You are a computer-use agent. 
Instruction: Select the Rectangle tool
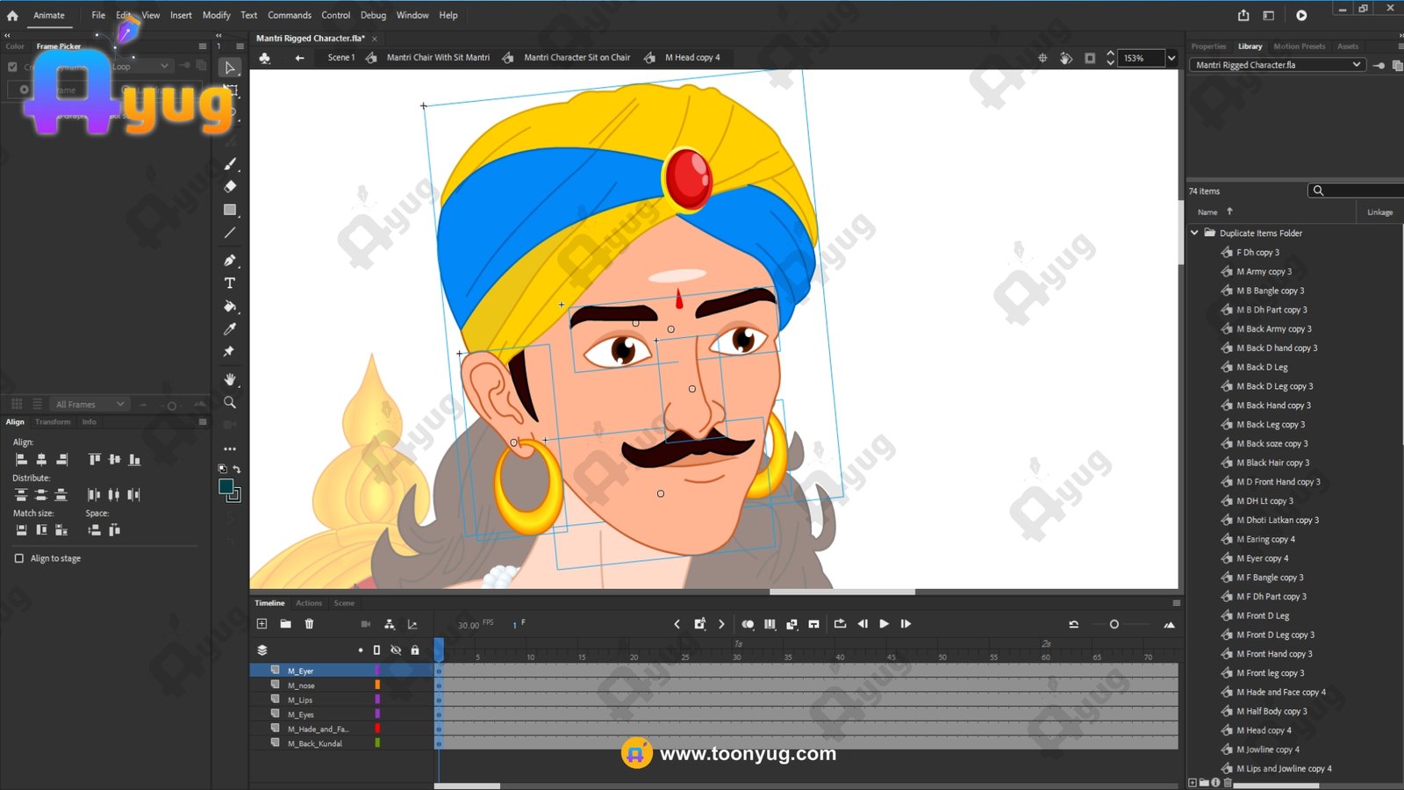(230, 210)
